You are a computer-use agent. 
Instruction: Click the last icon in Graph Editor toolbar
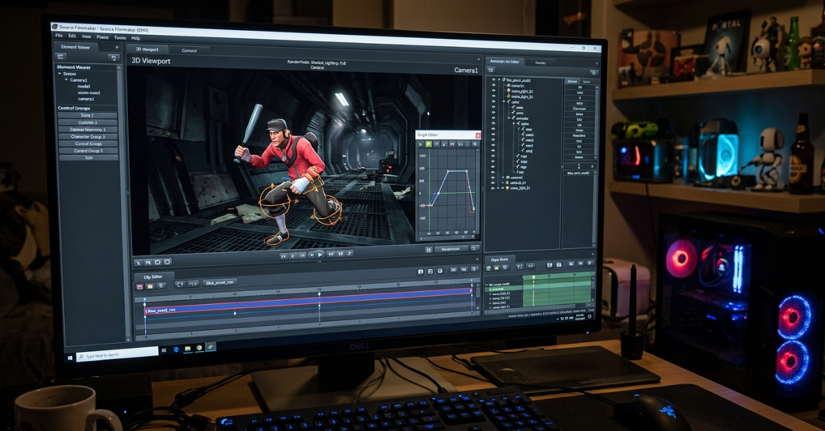point(475,144)
